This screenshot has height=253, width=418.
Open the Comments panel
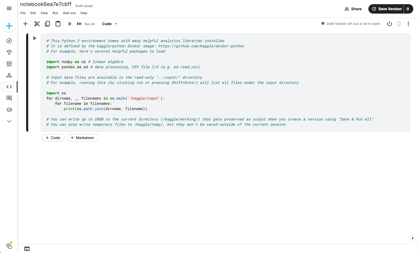(x=9, y=98)
